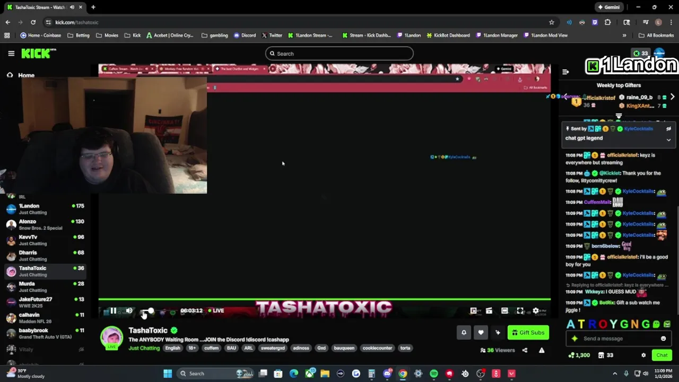The height and width of the screenshot is (382, 679).
Task: Open chat settings gear icon
Action: 643,355
